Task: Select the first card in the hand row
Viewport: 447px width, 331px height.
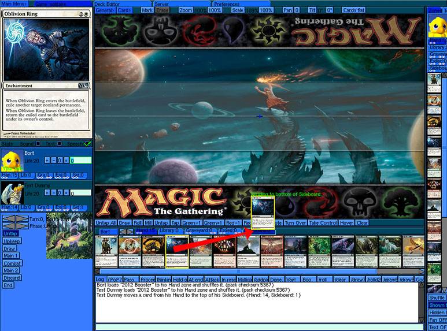Action: [106, 252]
